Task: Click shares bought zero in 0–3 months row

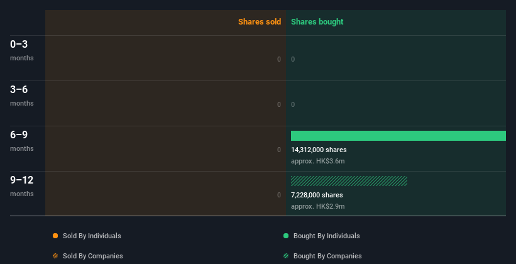Action: [x=293, y=59]
